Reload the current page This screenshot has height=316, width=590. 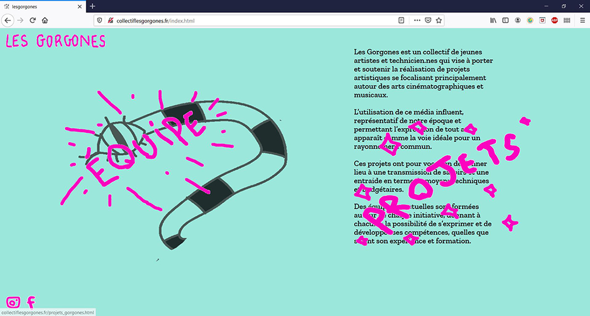tap(33, 20)
